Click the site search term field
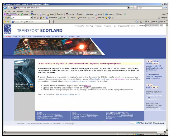 152,26
